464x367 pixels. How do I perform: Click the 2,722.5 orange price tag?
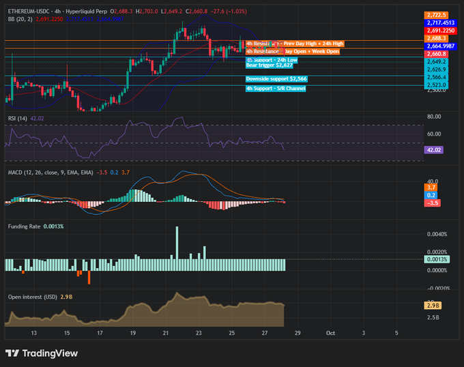coord(436,15)
